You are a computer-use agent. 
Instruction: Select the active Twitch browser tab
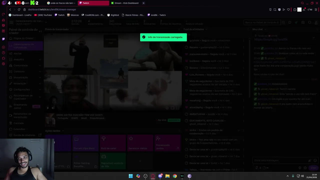pos(93,3)
